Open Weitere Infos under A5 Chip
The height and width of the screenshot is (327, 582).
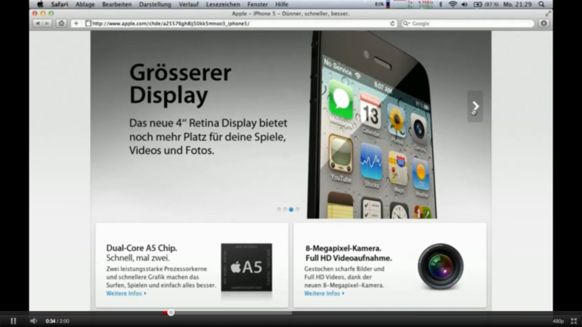(x=126, y=293)
